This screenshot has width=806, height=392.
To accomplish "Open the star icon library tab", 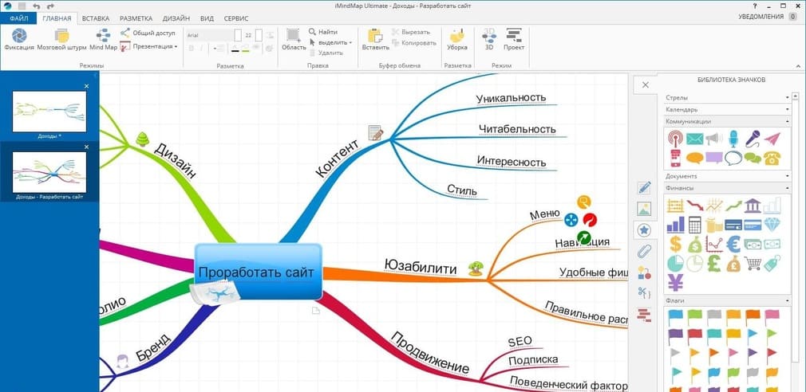I will pos(644,230).
